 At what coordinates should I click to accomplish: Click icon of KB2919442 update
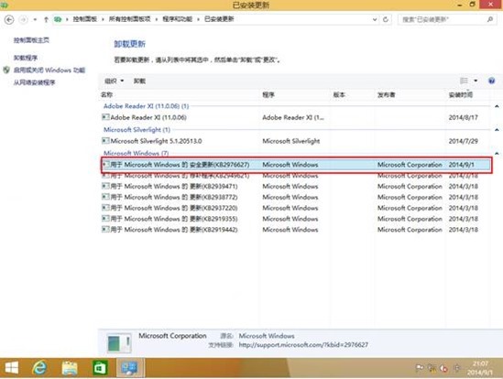(x=105, y=229)
